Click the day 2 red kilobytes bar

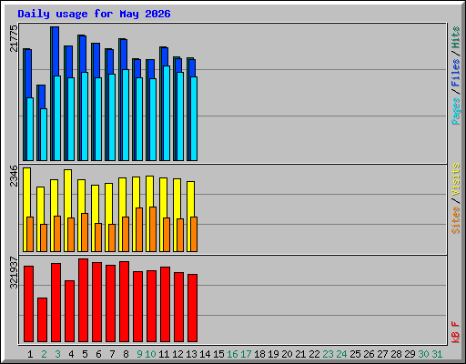click(42, 319)
